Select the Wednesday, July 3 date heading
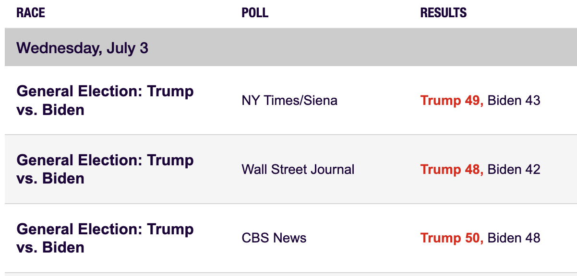Viewport: 577px width, 276px height. coord(83,48)
